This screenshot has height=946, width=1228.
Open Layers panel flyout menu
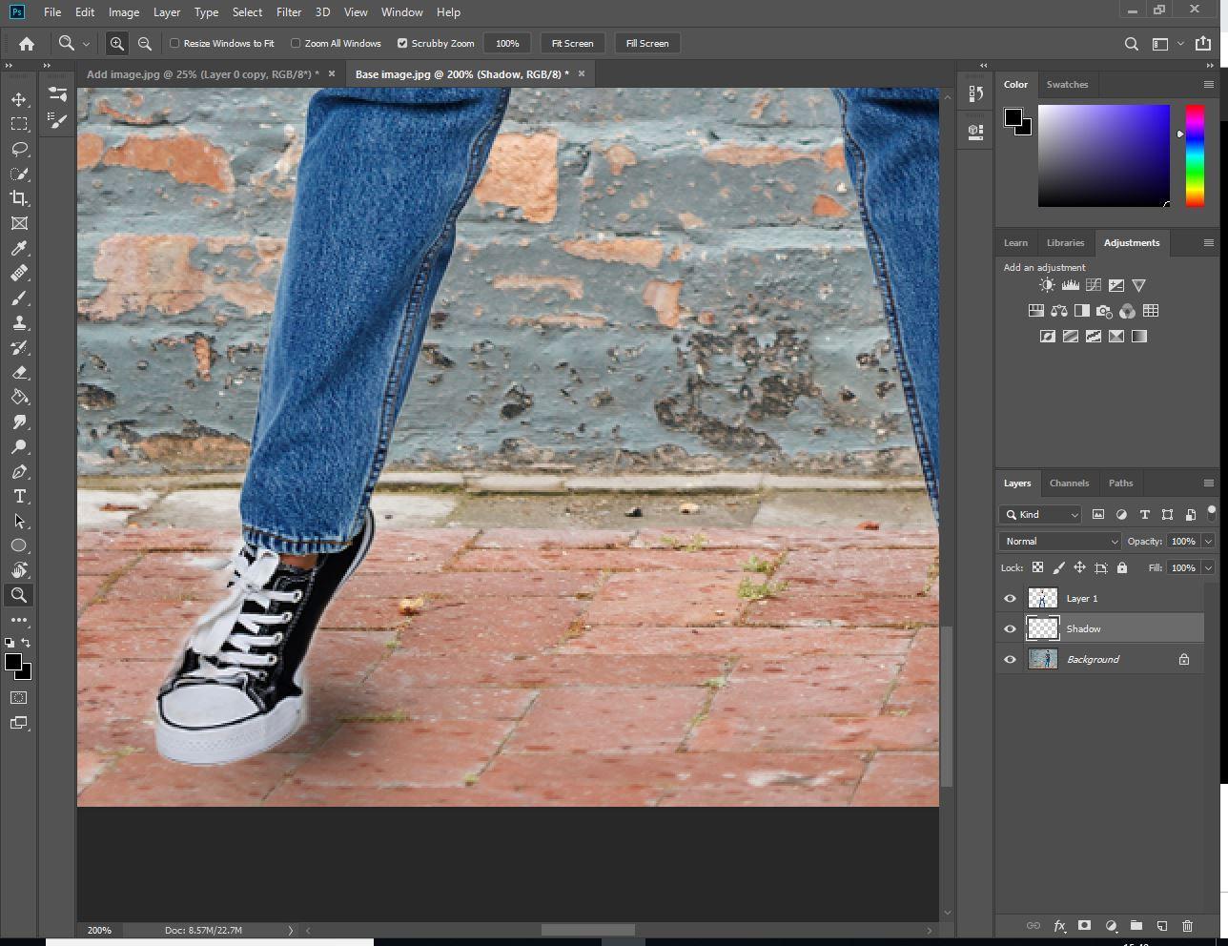tap(1208, 483)
